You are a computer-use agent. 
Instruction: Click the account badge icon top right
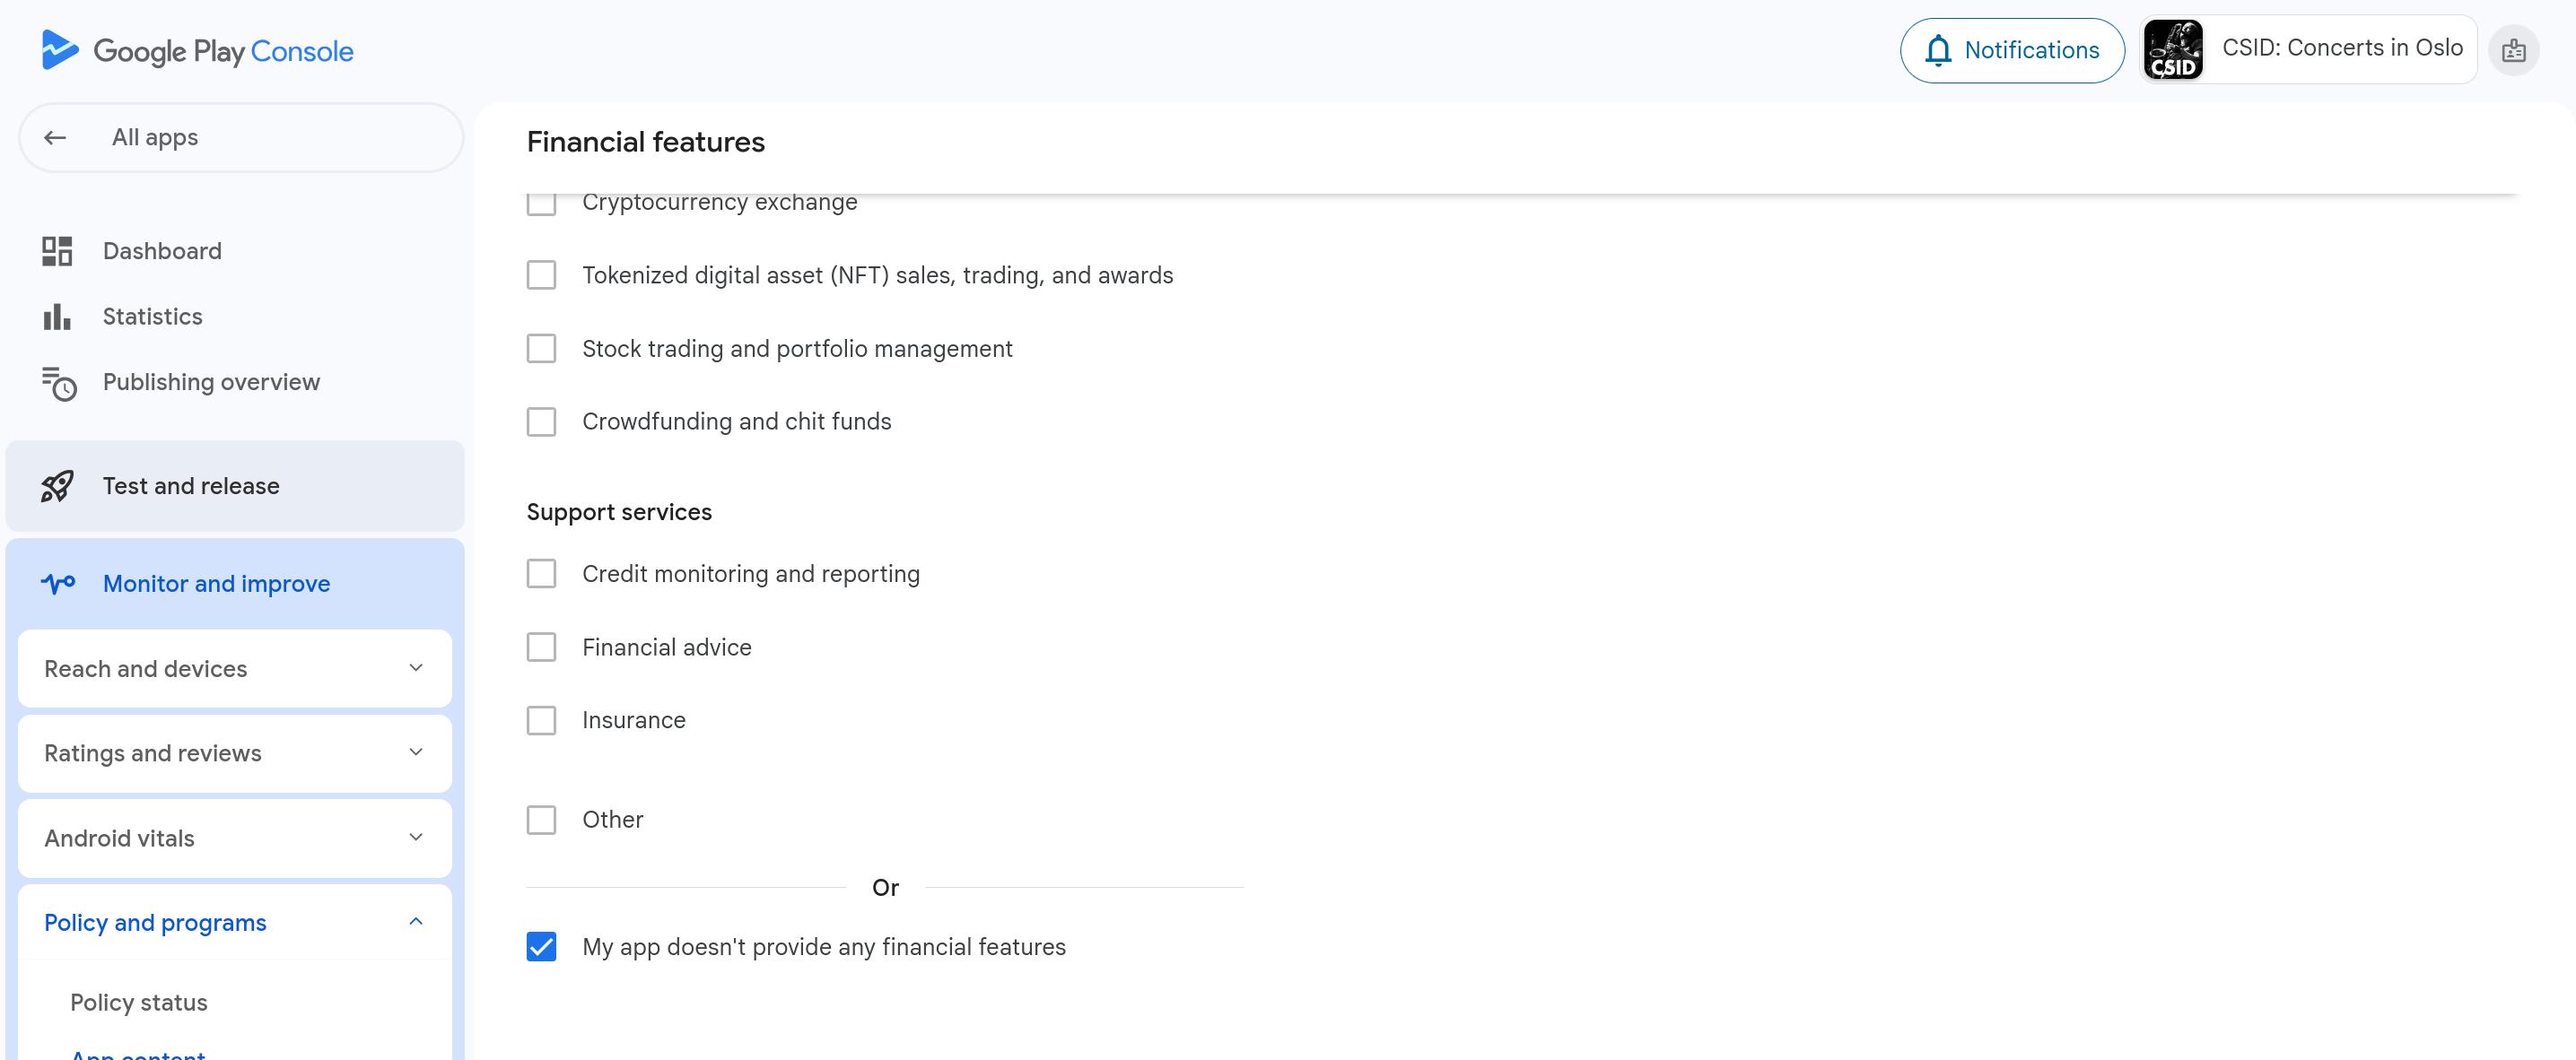(2513, 51)
